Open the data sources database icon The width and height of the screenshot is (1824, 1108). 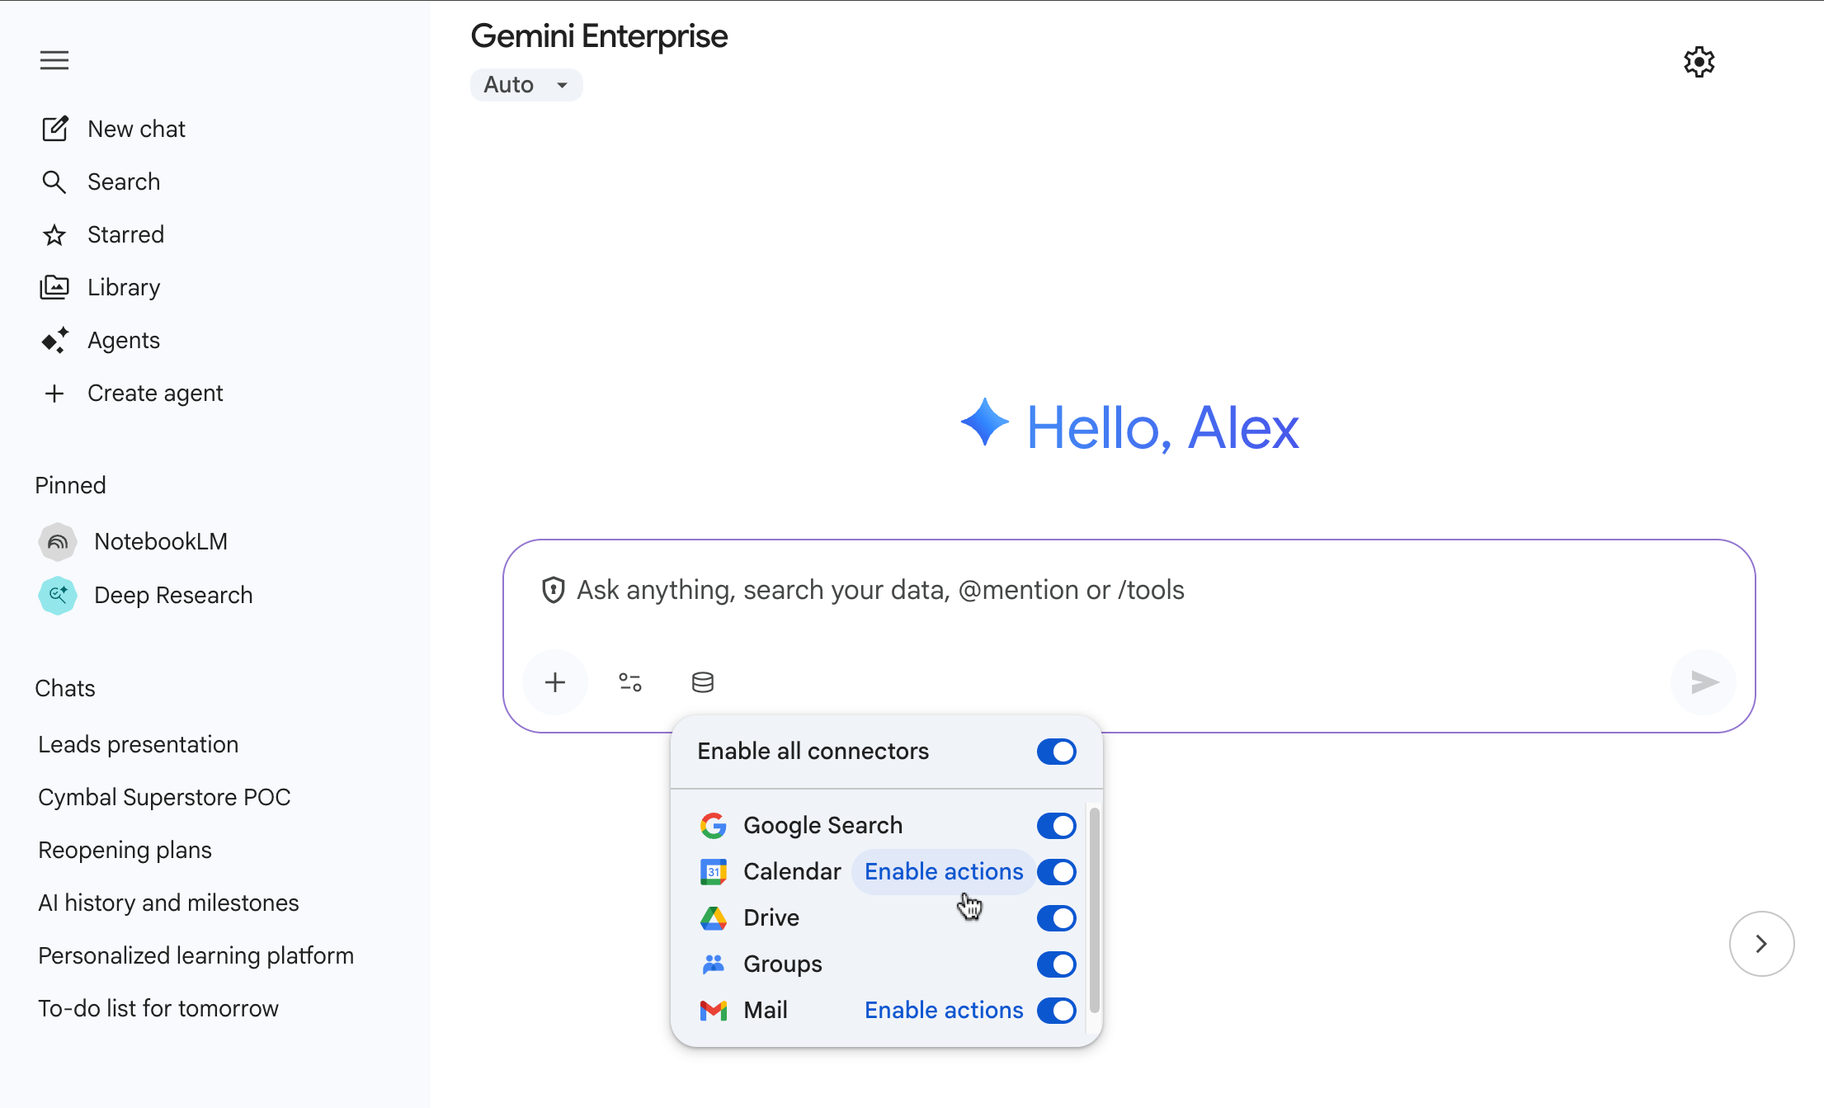[x=702, y=681]
